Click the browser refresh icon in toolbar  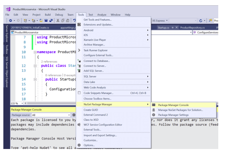pyautogui.click(x=201, y=21)
